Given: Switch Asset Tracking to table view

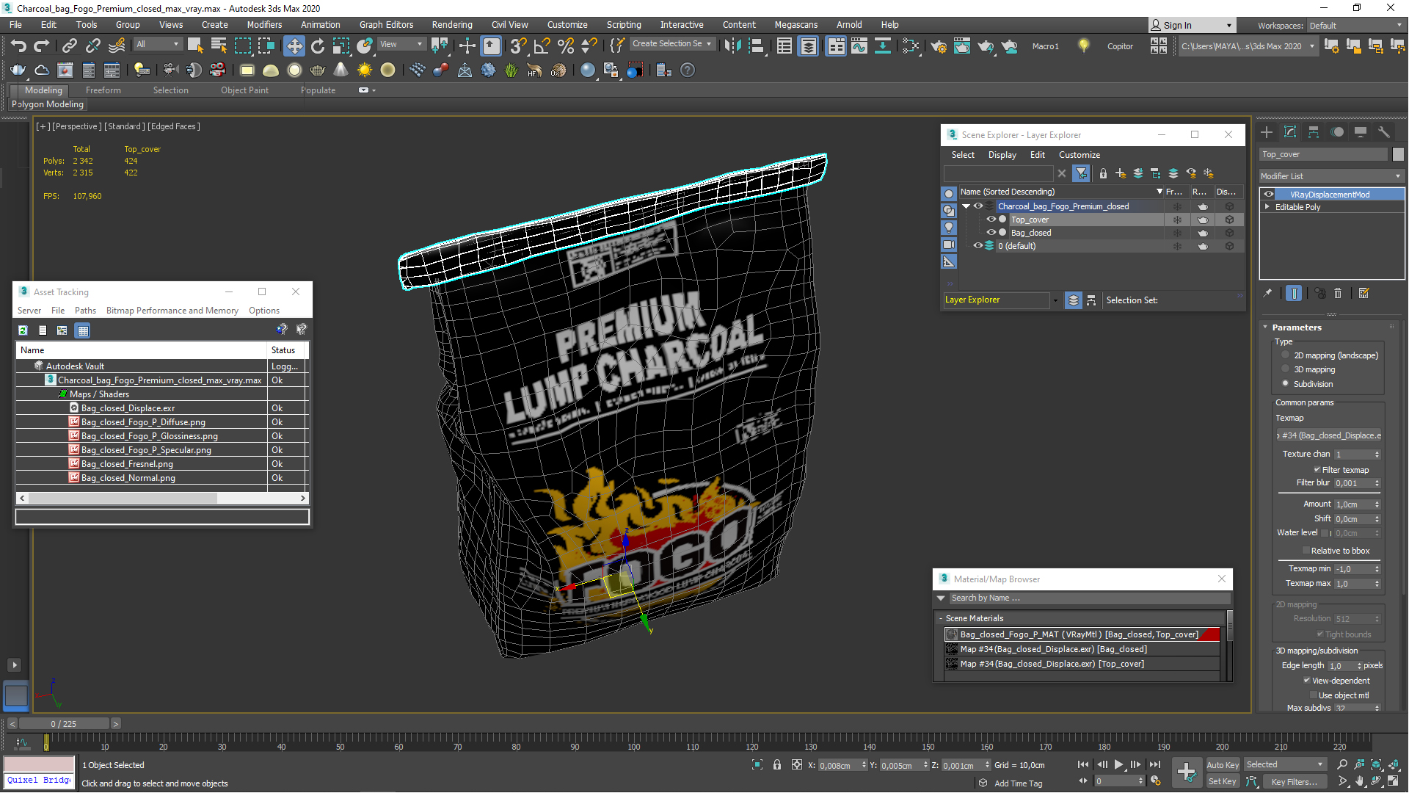Looking at the screenshot, I should coord(83,330).
